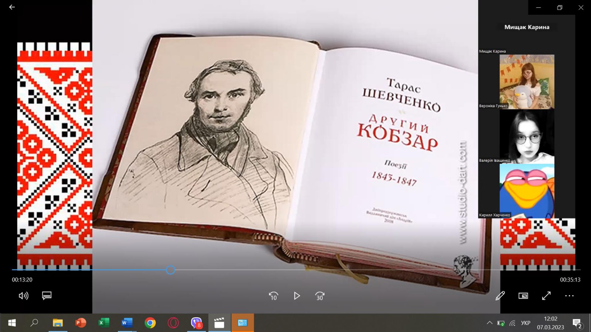Open the pencil edit tool
591x332 pixels.
[500, 296]
